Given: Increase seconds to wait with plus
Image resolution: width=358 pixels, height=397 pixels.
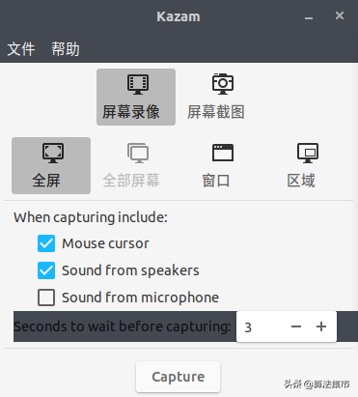Looking at the screenshot, I should (x=321, y=326).
